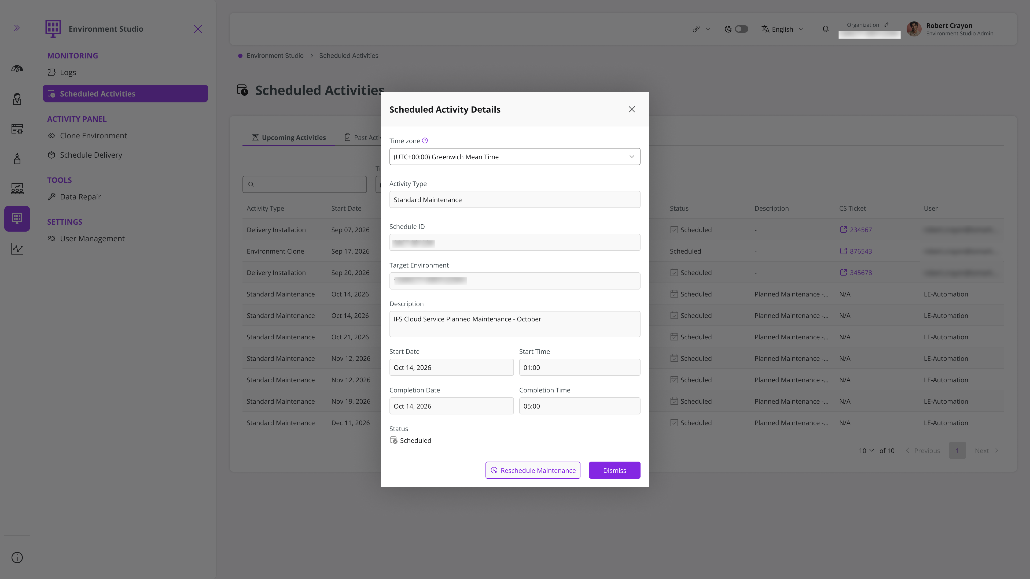Go to Previous page of activities
The image size is (1030, 579).
923,451
